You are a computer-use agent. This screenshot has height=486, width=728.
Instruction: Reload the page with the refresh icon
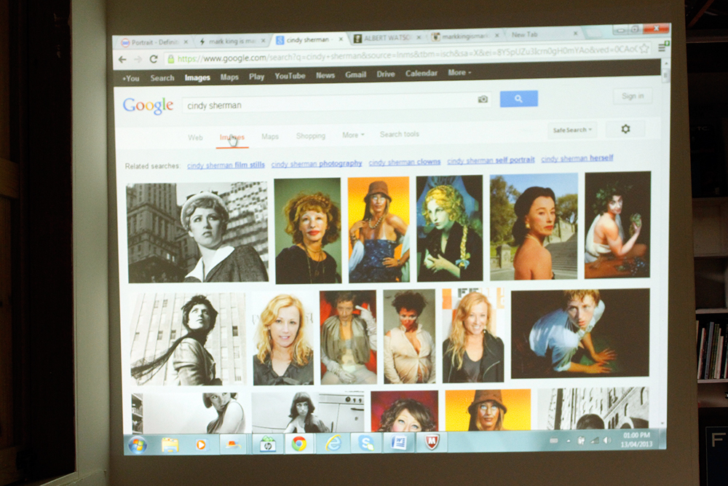pos(154,60)
